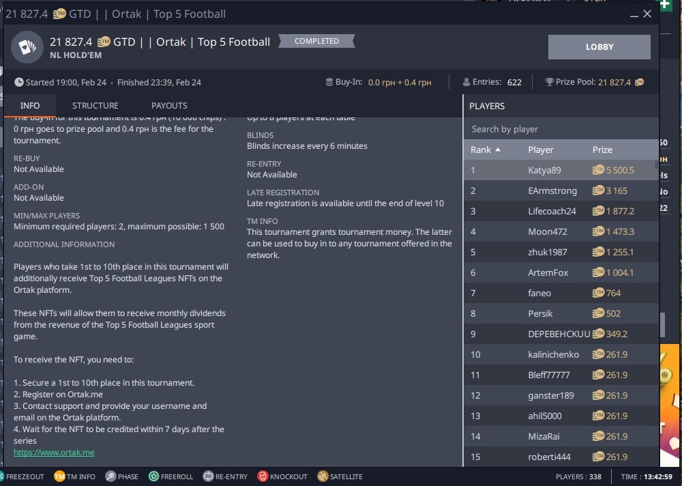The width and height of the screenshot is (682, 486).
Task: Click the trophy icon beside Prize Pool
Action: click(549, 82)
